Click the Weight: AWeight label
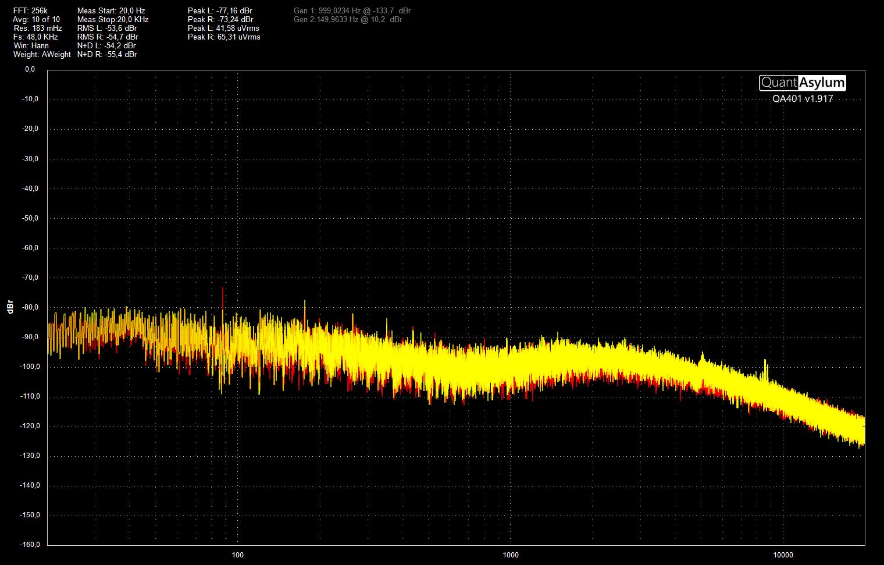 pos(42,54)
